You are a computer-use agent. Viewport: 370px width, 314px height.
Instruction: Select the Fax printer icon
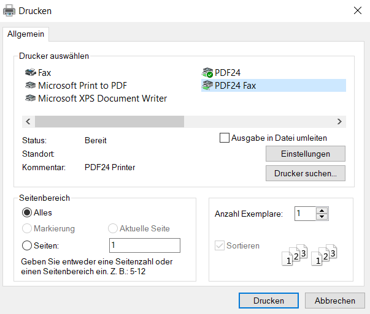click(30, 73)
